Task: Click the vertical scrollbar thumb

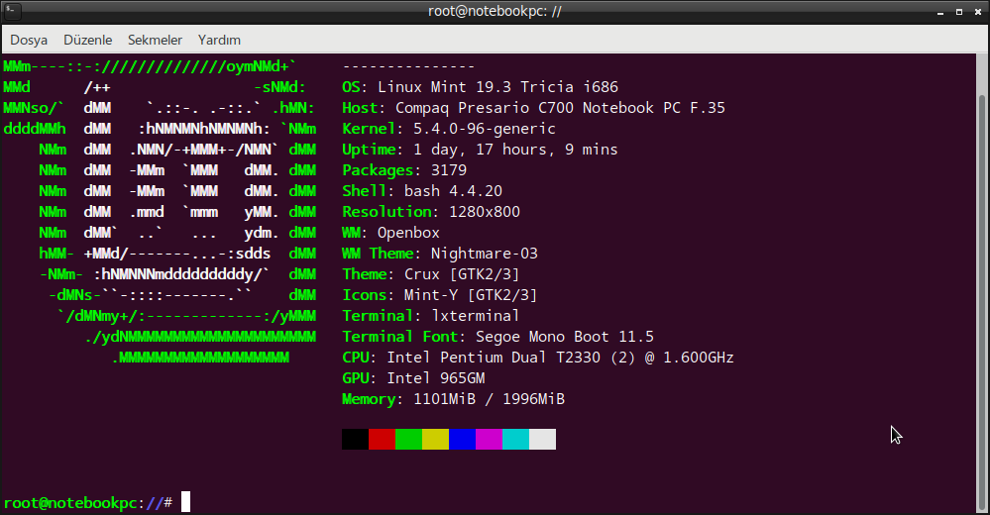Action: pos(982,303)
